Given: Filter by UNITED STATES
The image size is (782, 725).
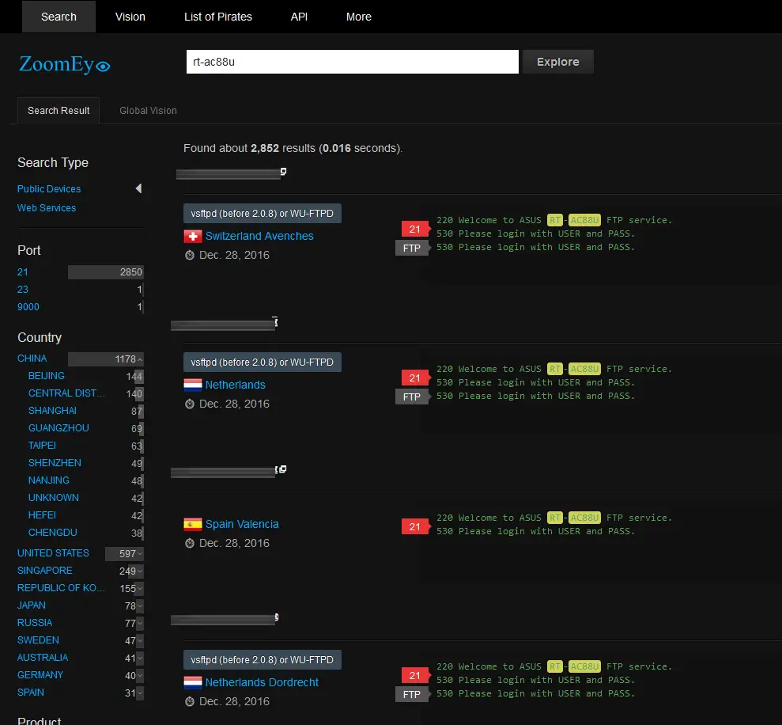Looking at the screenshot, I should (53, 553).
